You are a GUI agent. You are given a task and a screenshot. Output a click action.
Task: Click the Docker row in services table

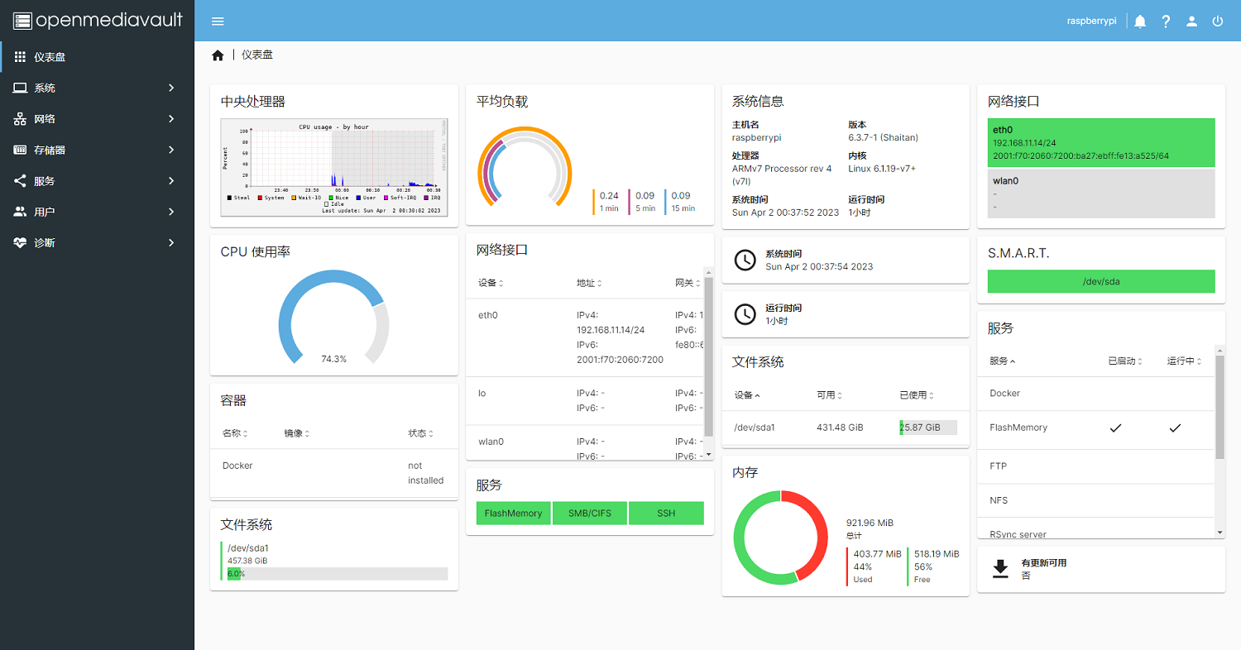(1096, 394)
